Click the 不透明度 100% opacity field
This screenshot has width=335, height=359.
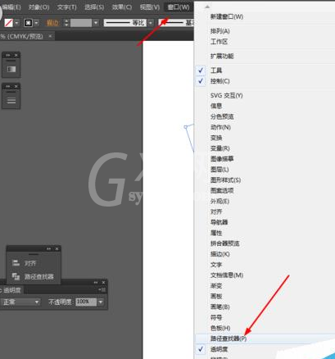[86, 302]
